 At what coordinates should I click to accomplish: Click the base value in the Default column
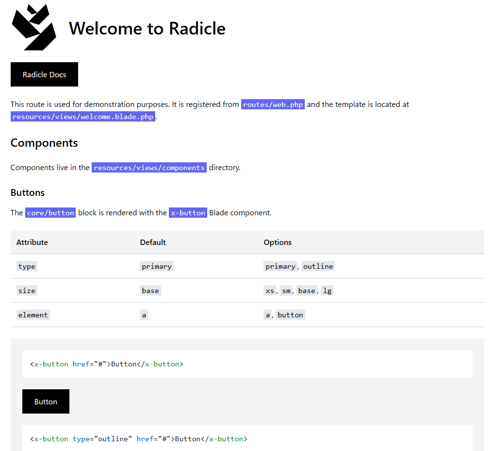pyautogui.click(x=150, y=291)
